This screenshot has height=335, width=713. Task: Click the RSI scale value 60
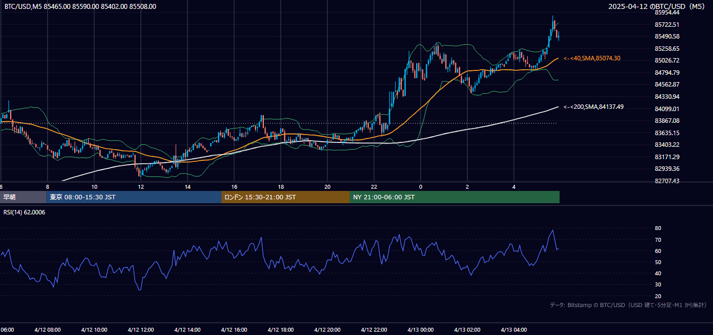click(x=658, y=251)
